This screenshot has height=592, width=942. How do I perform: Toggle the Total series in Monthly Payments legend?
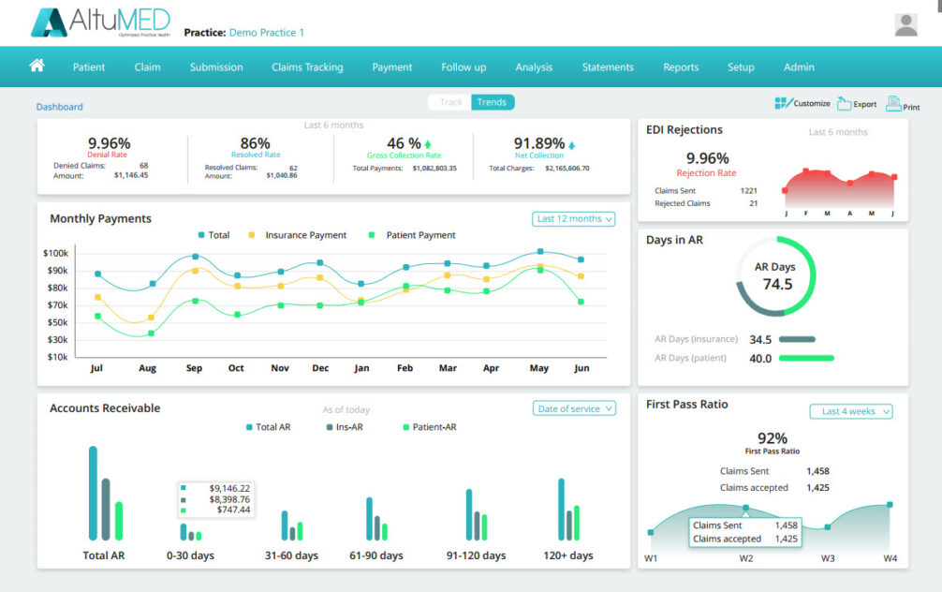(213, 235)
